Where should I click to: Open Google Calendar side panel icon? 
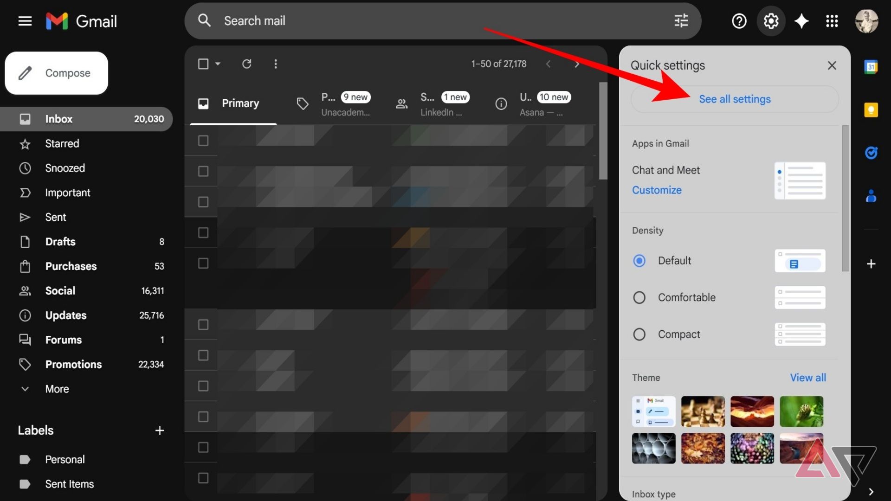[871, 67]
